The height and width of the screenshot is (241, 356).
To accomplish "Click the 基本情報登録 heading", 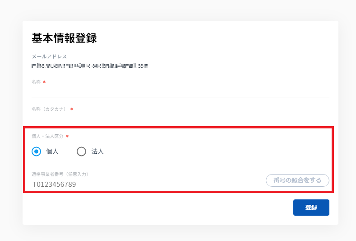I will 64,38.
